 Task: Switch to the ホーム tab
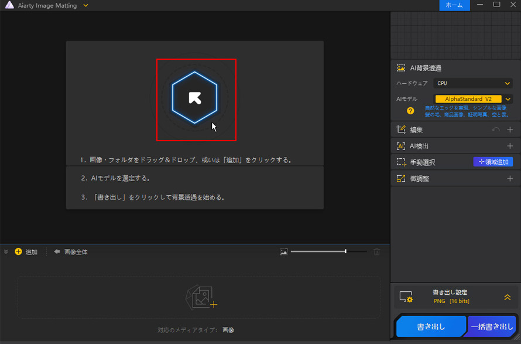coord(454,6)
